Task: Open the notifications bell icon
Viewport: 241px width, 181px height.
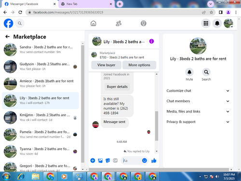Action: pyautogui.click(x=217, y=24)
